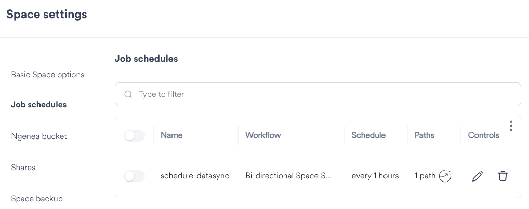This screenshot has width=529, height=209.
Task: Sort by the Workflow column header
Action: [263, 135]
